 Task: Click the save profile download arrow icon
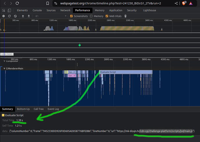tap(29, 16)
